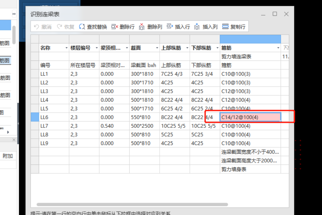This screenshot has height=215, width=322.
Task: Click cell 剪力墙连梁表
Action: [x=250, y=56]
